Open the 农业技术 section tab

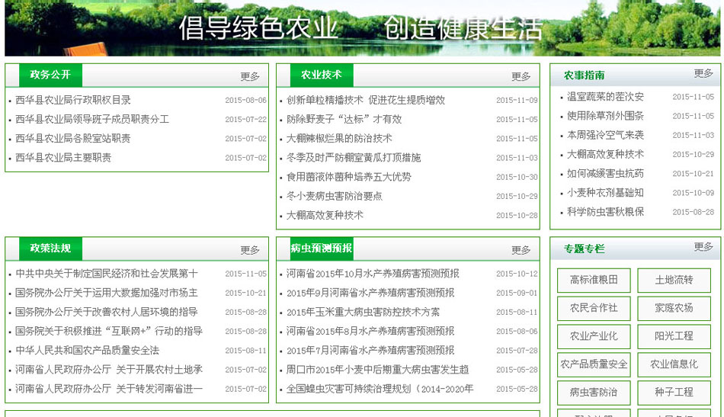tap(321, 75)
